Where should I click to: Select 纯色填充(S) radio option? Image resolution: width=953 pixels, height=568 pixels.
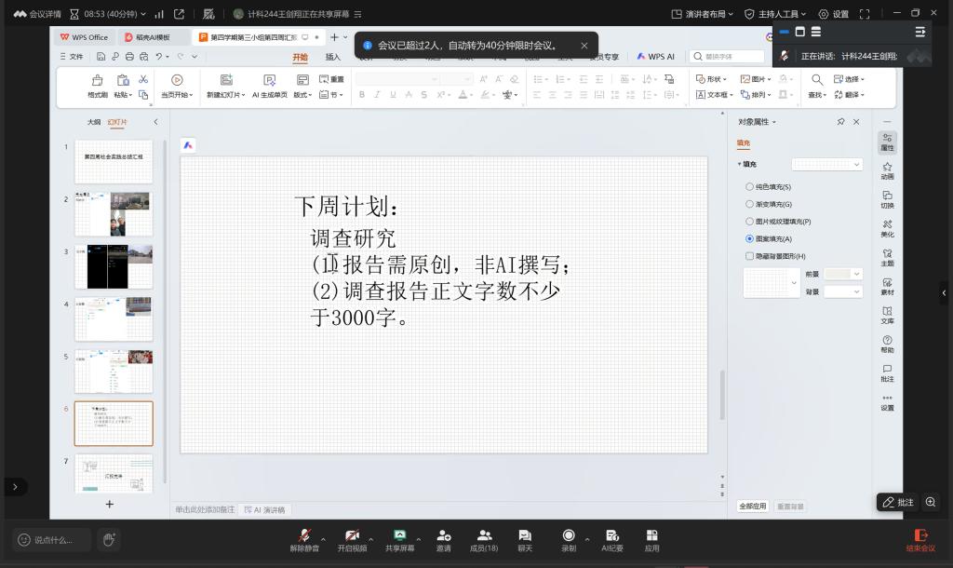pos(750,187)
